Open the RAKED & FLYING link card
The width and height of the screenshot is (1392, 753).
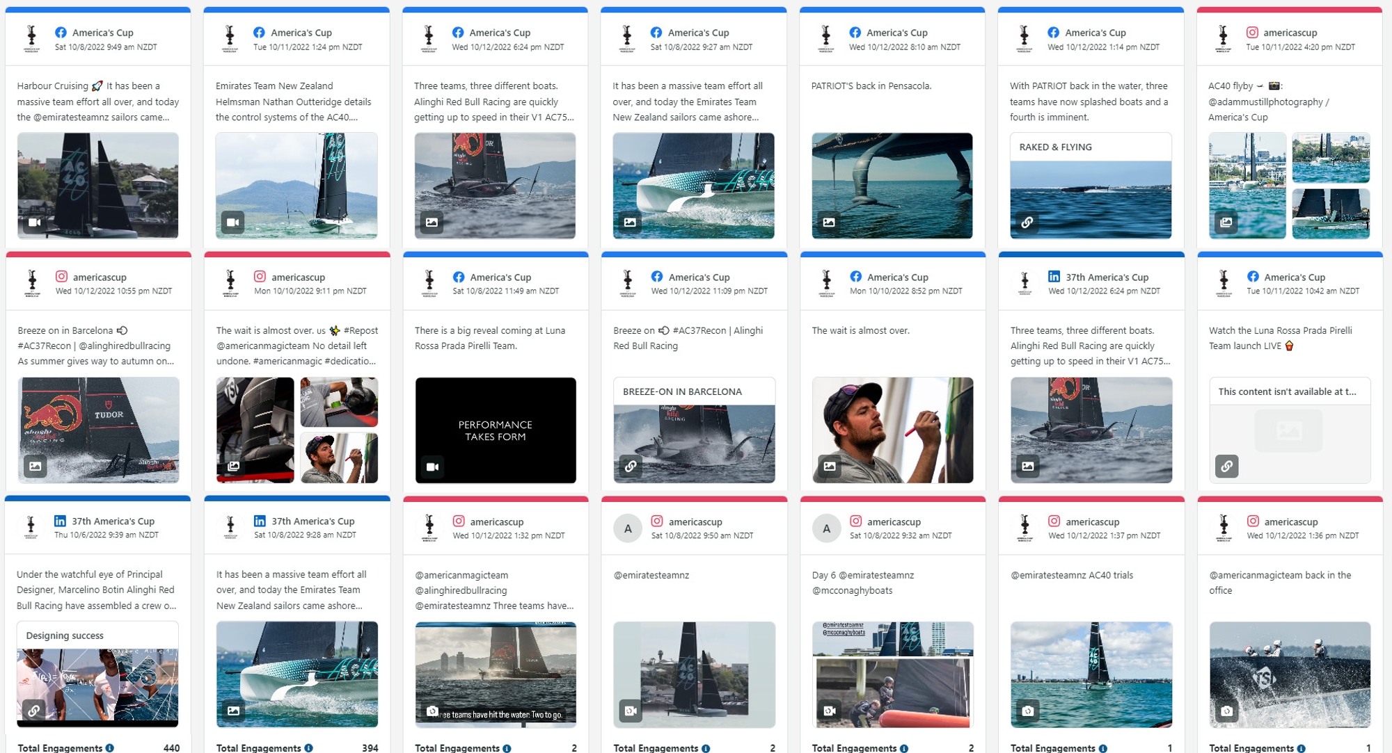click(1091, 186)
